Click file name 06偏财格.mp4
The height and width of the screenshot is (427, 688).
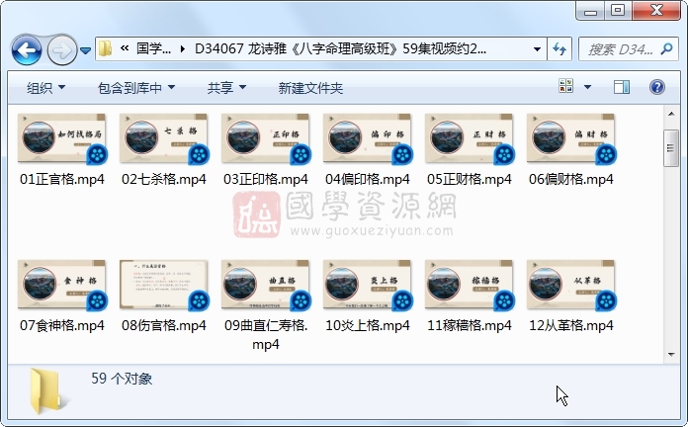(x=571, y=179)
